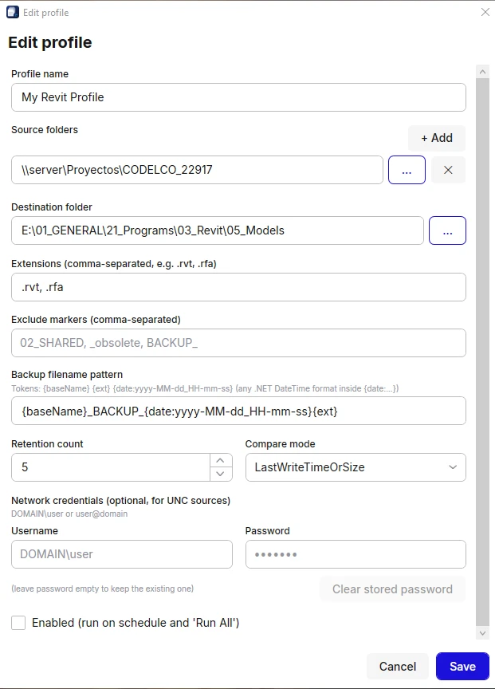
Task: Focus the Profile name field
Action: pyautogui.click(x=238, y=97)
